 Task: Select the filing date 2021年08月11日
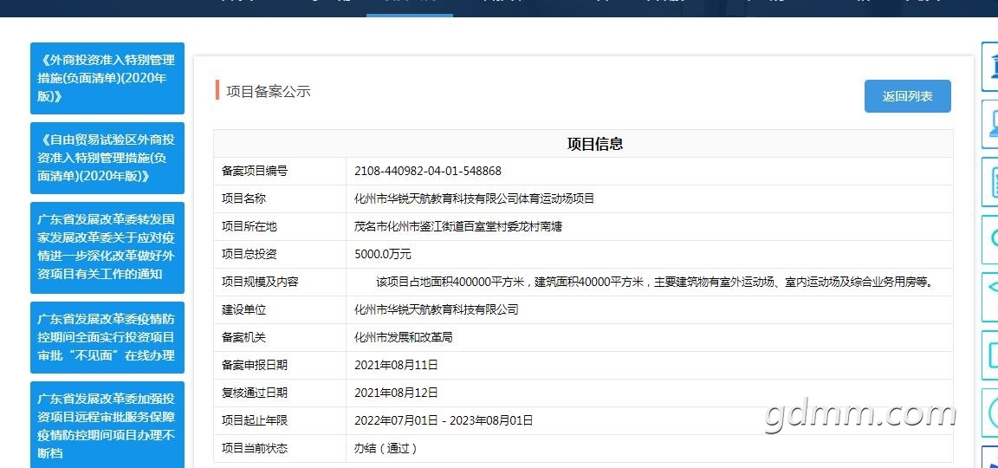click(x=396, y=365)
